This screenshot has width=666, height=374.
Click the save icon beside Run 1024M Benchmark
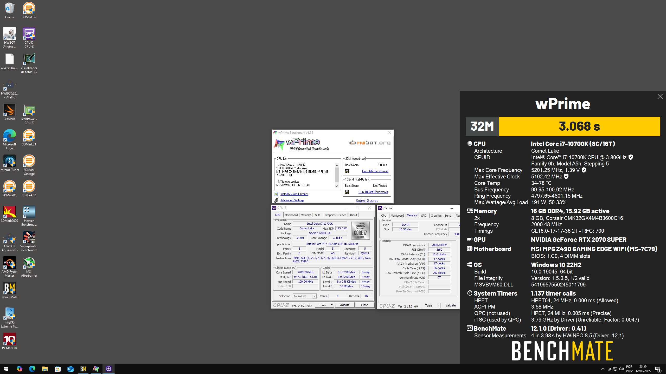[x=347, y=192]
